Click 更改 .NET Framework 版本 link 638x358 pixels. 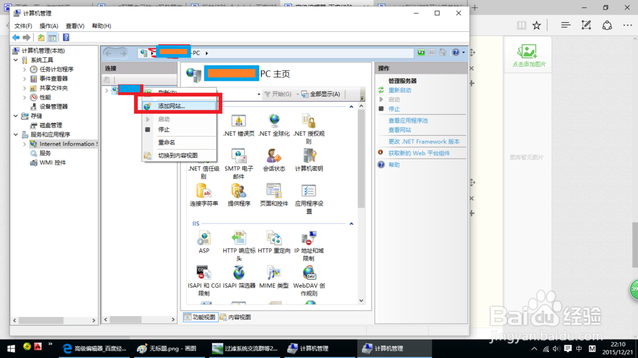(424, 142)
